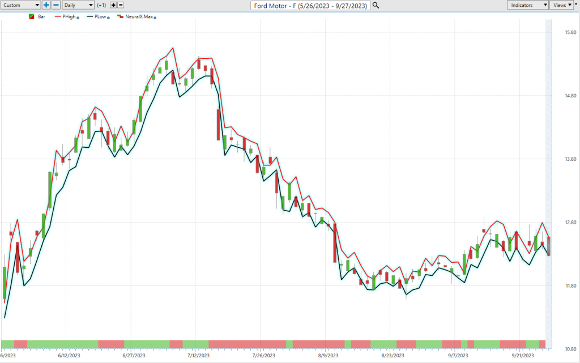Click the blue plus zoom-in icon
Viewport: 580px width, 363px height.
tap(46, 5)
